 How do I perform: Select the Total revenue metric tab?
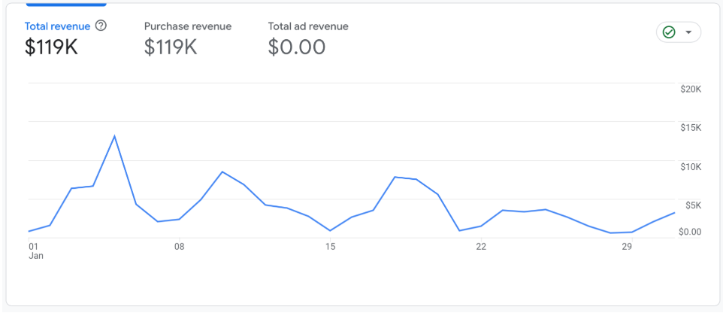click(x=57, y=26)
